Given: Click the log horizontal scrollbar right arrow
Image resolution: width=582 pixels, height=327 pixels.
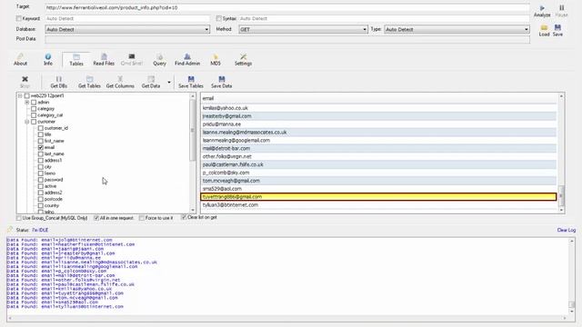Looking at the screenshot, I should click(x=565, y=318).
